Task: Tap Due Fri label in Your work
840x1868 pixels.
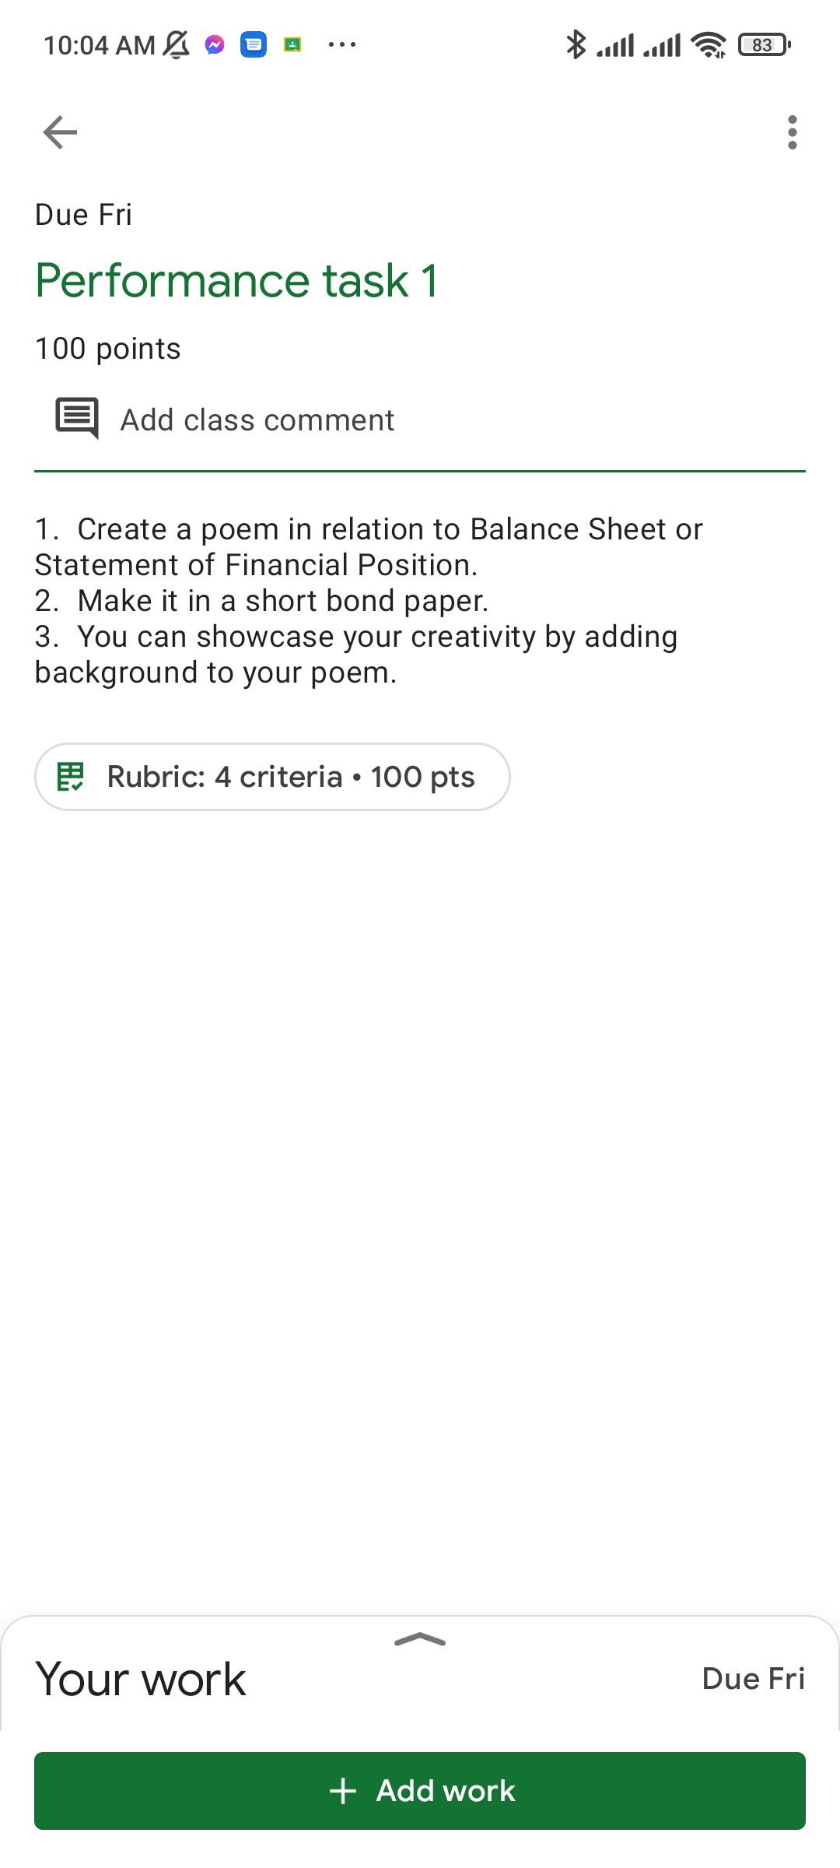Action: (x=753, y=1679)
